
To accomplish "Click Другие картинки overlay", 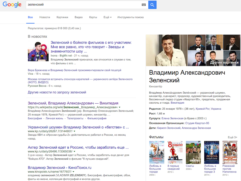I will (x=224, y=63).
